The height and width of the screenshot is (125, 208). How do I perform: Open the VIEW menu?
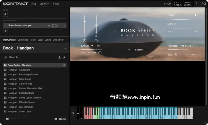click(56, 4)
